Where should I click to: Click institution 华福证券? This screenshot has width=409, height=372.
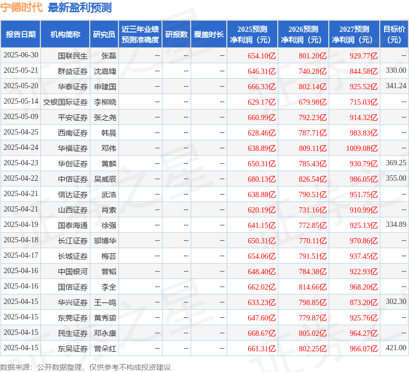[x=73, y=148]
